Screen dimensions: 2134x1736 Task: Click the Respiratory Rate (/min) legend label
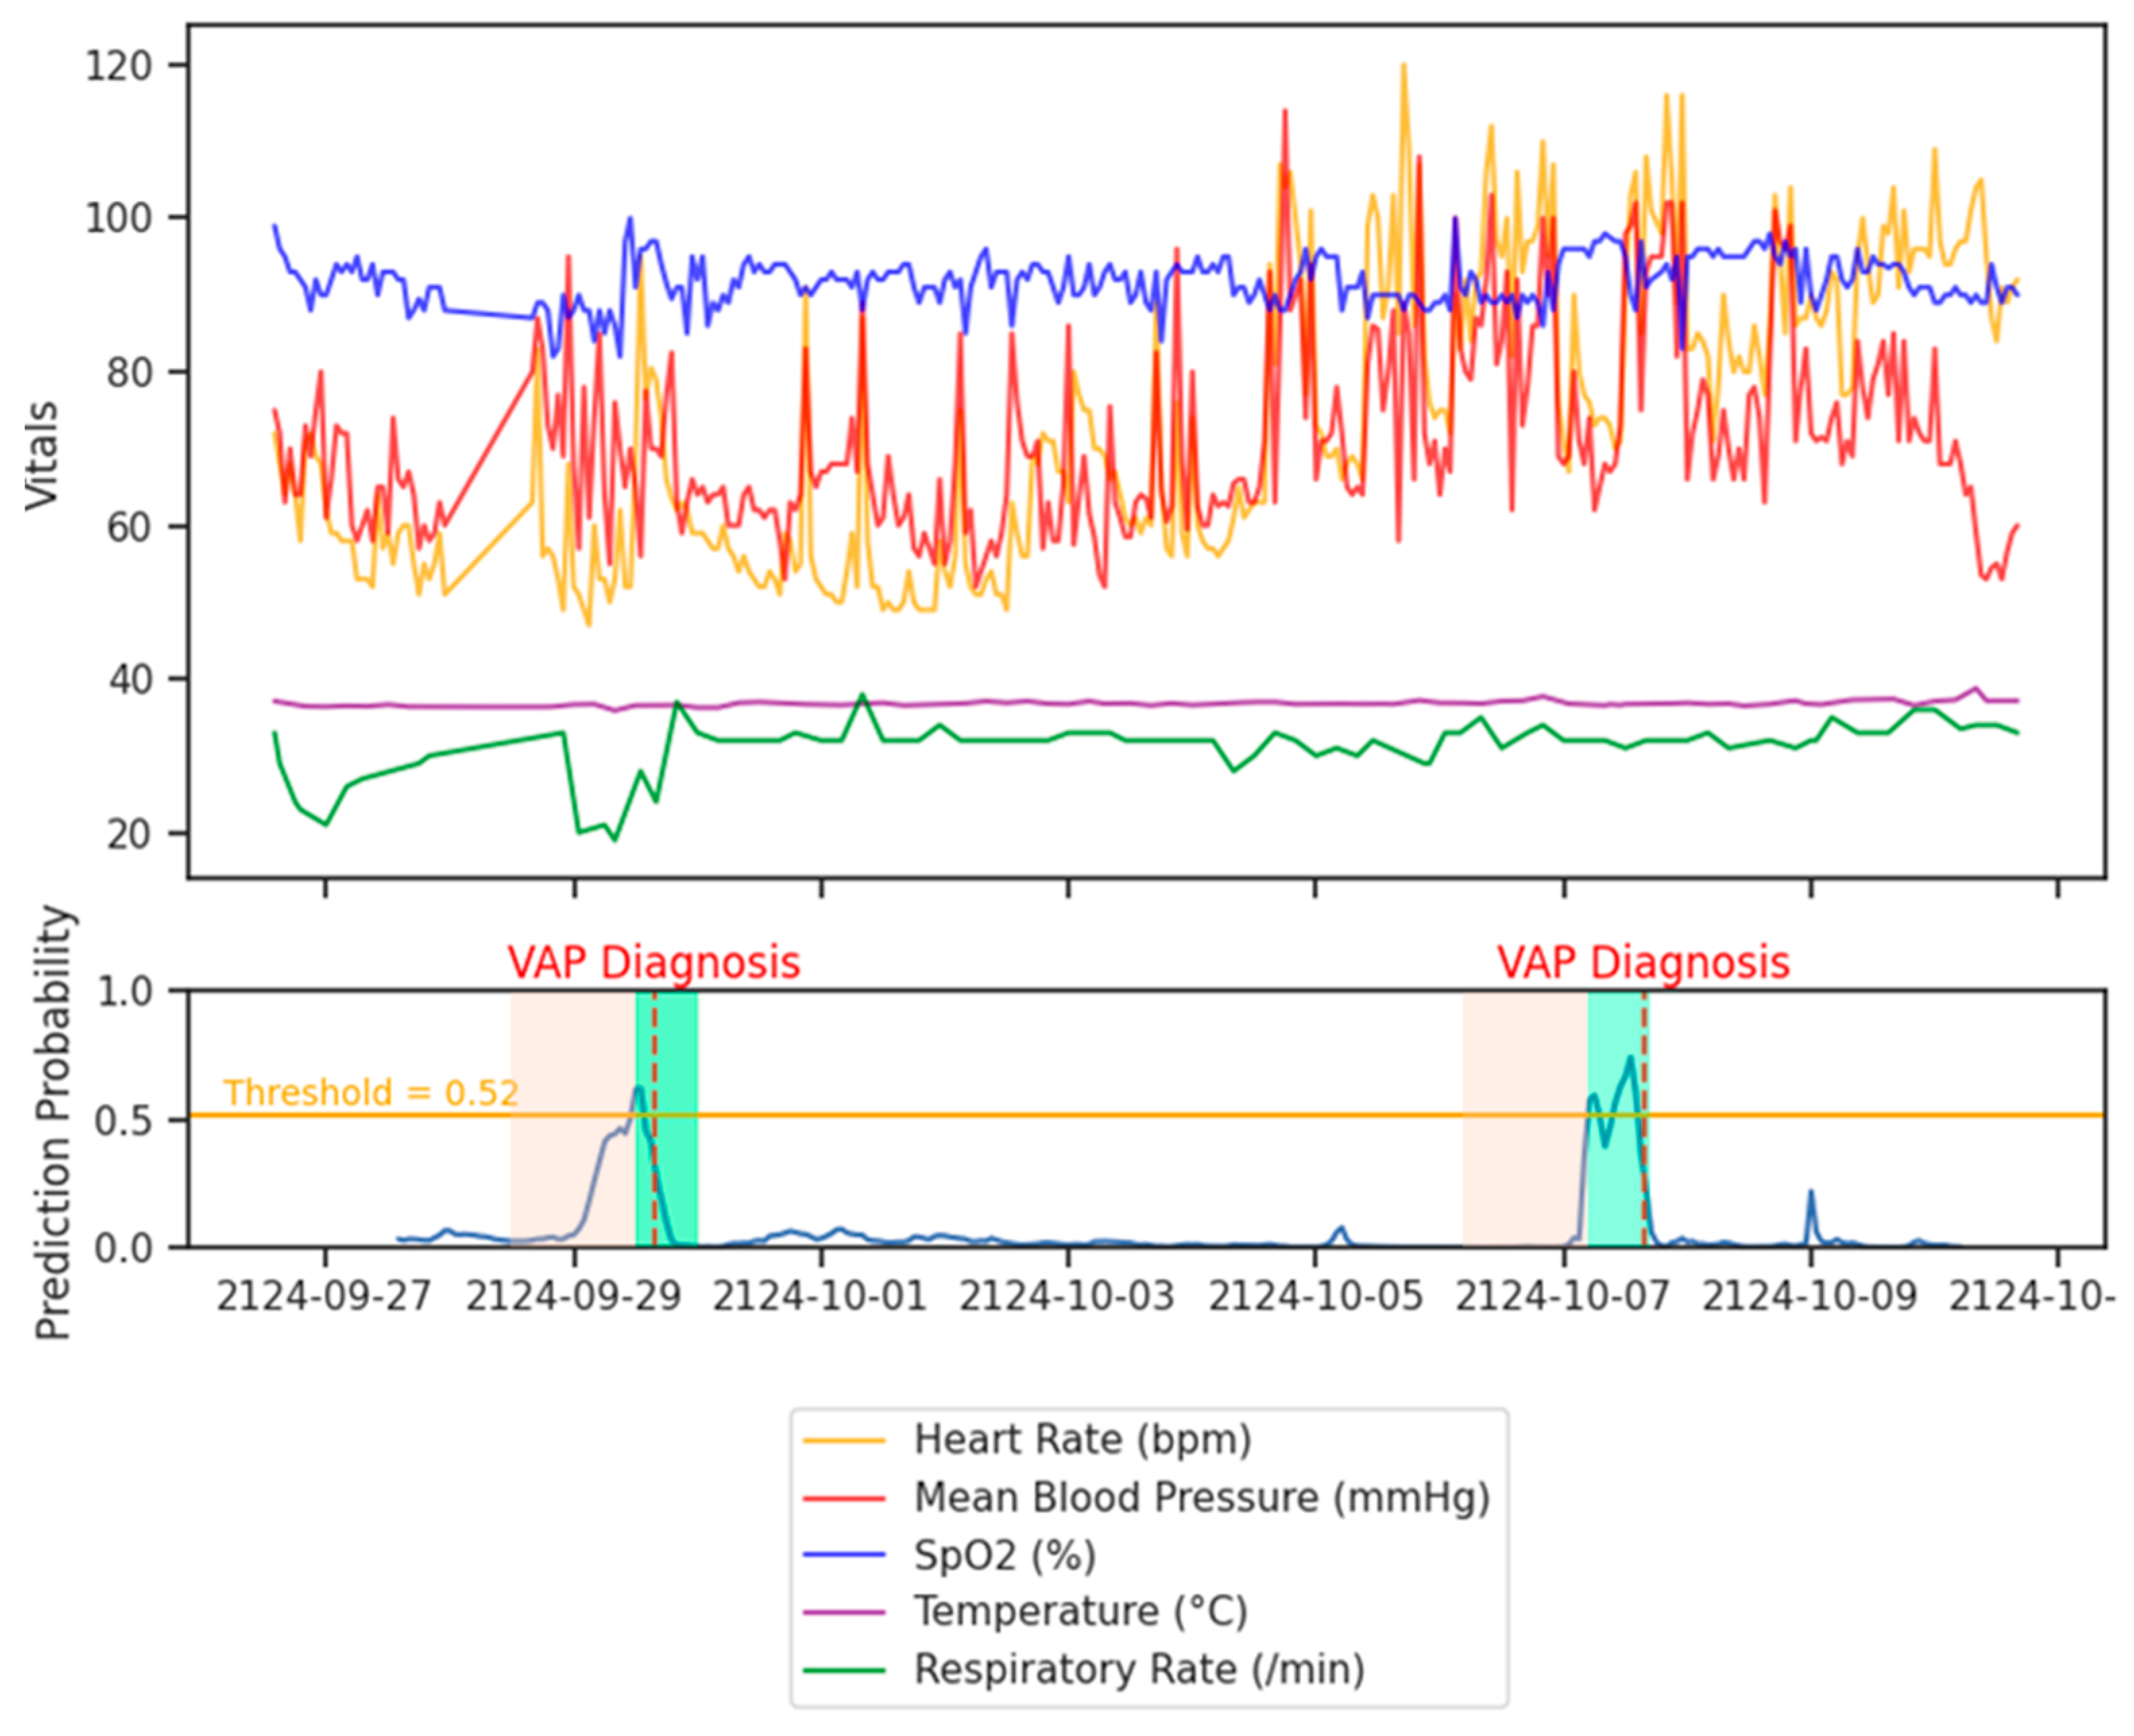(1139, 1669)
